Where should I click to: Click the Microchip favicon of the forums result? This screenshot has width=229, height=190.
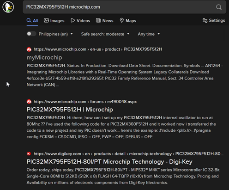[29, 102]
